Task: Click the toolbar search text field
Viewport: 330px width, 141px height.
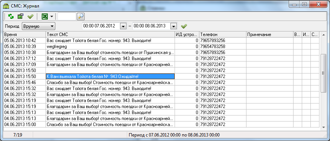Action: [67, 16]
